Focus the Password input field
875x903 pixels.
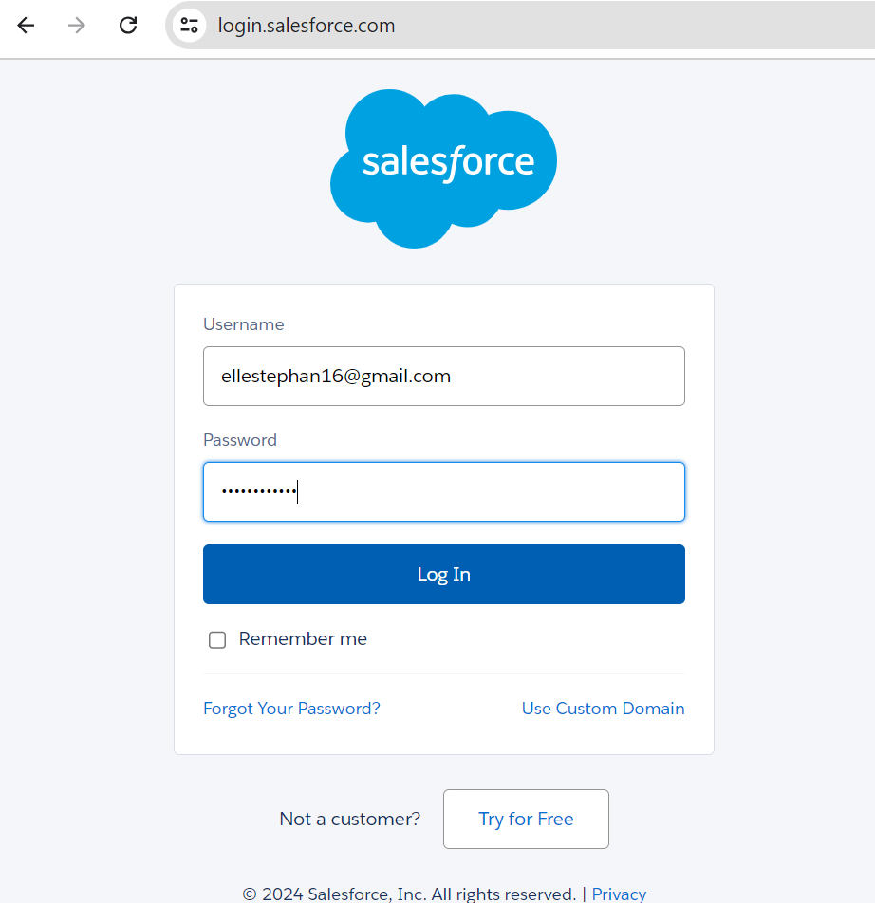(443, 491)
